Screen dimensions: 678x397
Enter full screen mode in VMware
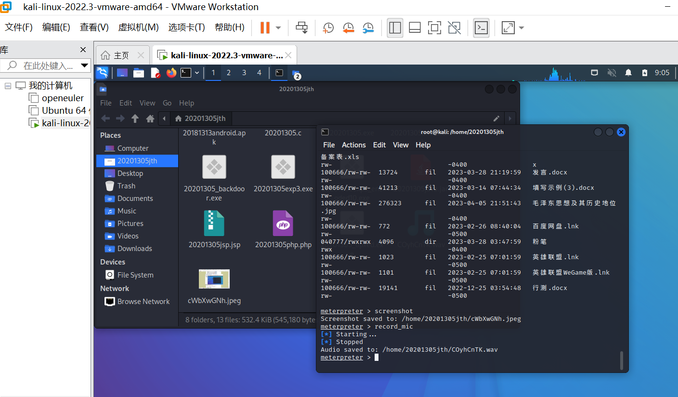[x=434, y=28]
